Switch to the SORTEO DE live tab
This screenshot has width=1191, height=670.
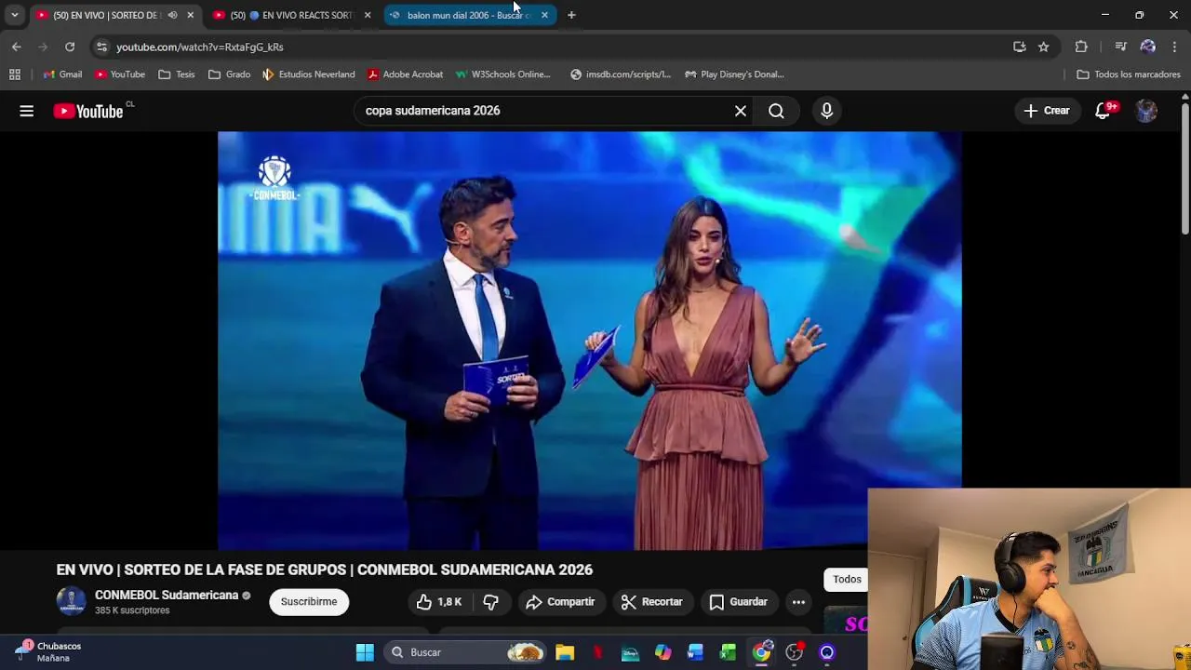[106, 15]
